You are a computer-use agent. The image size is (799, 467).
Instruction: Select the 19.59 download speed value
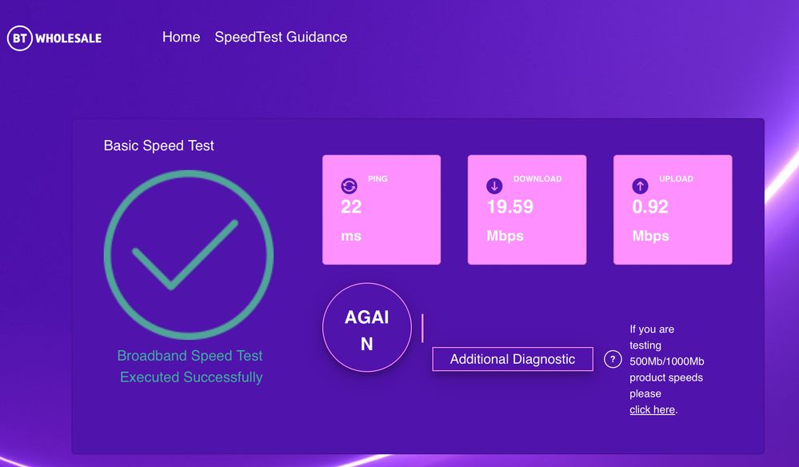[510, 207]
